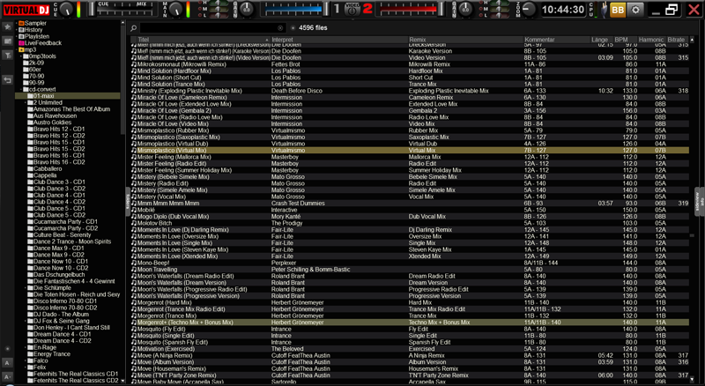Click the deck 1 number indicator
Viewport: 705px width, 386px height.
click(x=337, y=9)
